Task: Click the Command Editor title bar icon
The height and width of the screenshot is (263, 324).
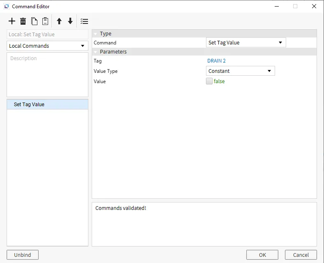Action: click(6, 6)
